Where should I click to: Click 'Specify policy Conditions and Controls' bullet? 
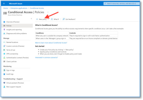point(53,52)
